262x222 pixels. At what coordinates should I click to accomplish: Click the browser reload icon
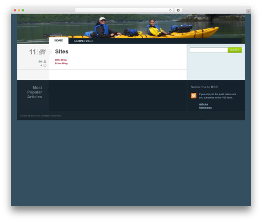pos(170,10)
